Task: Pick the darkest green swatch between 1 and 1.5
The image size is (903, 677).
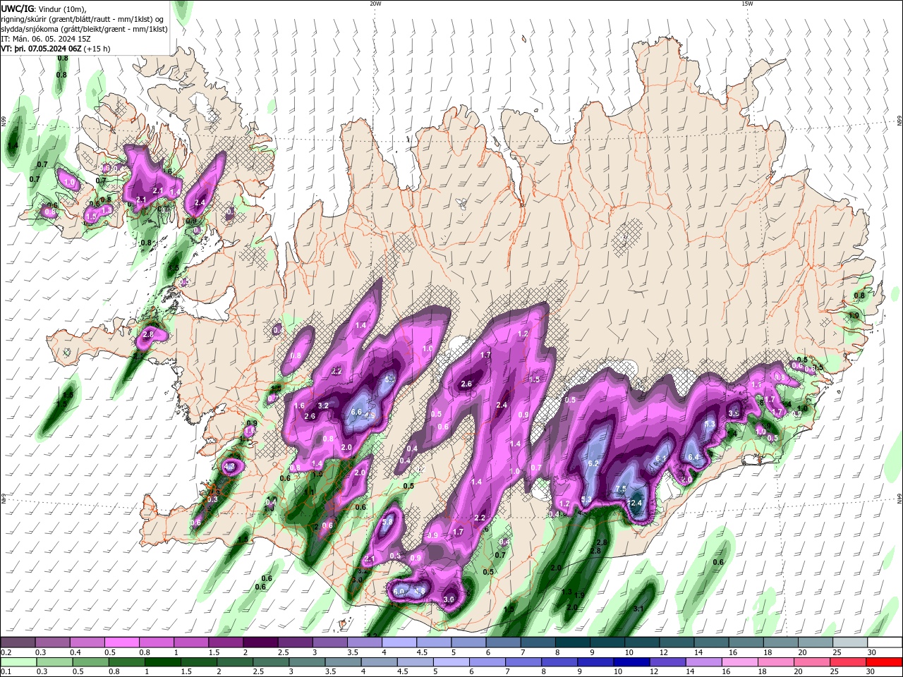Action: pyautogui.click(x=162, y=663)
